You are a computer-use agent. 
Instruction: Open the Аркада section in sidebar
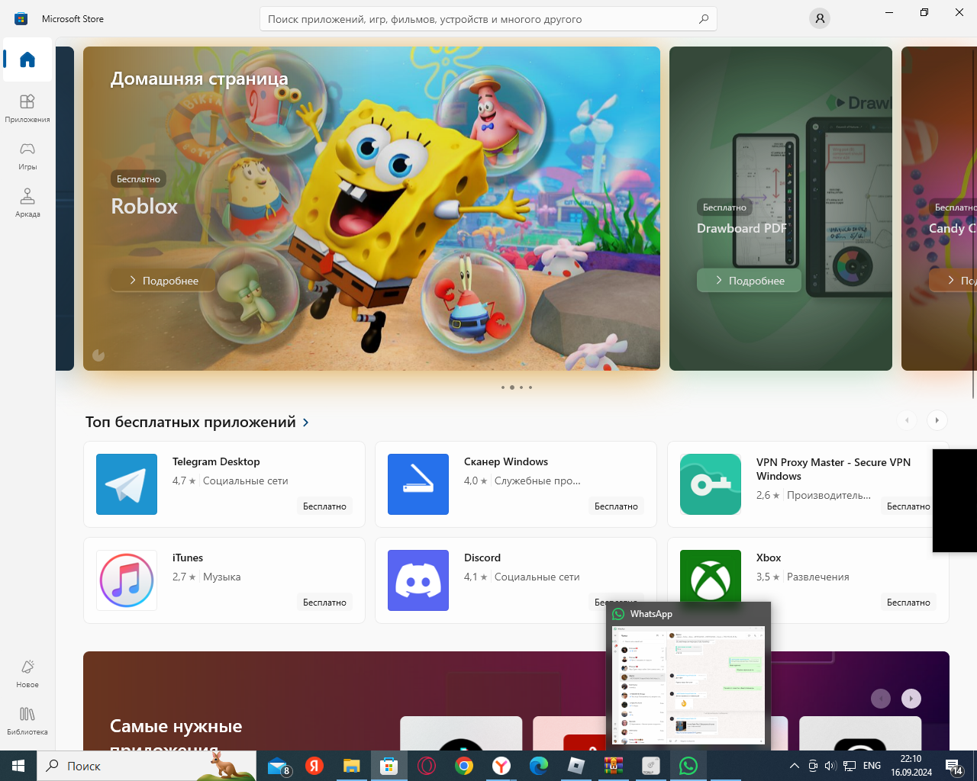click(x=27, y=202)
